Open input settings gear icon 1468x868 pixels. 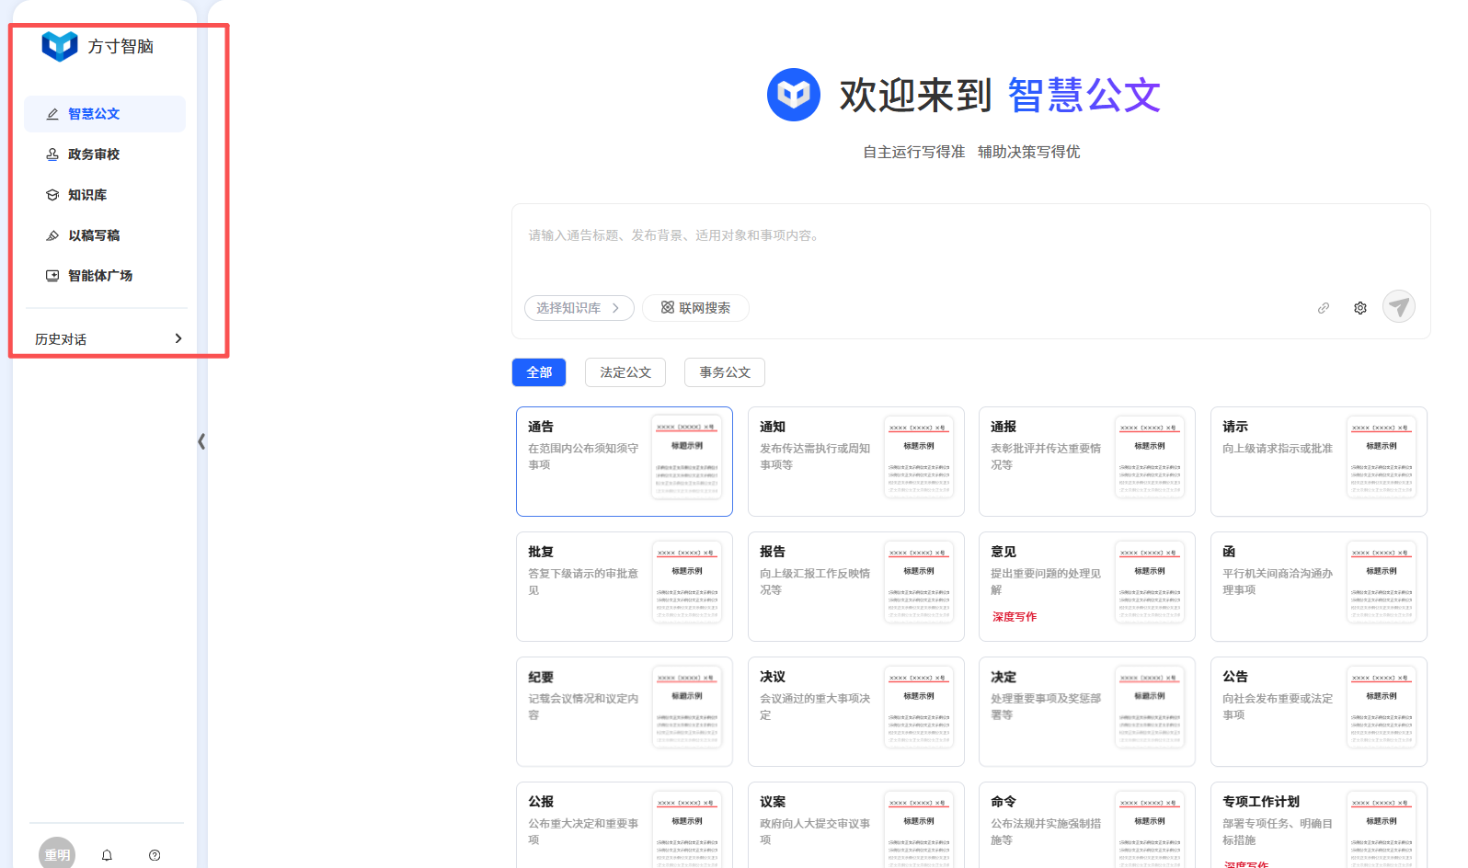point(1359,308)
